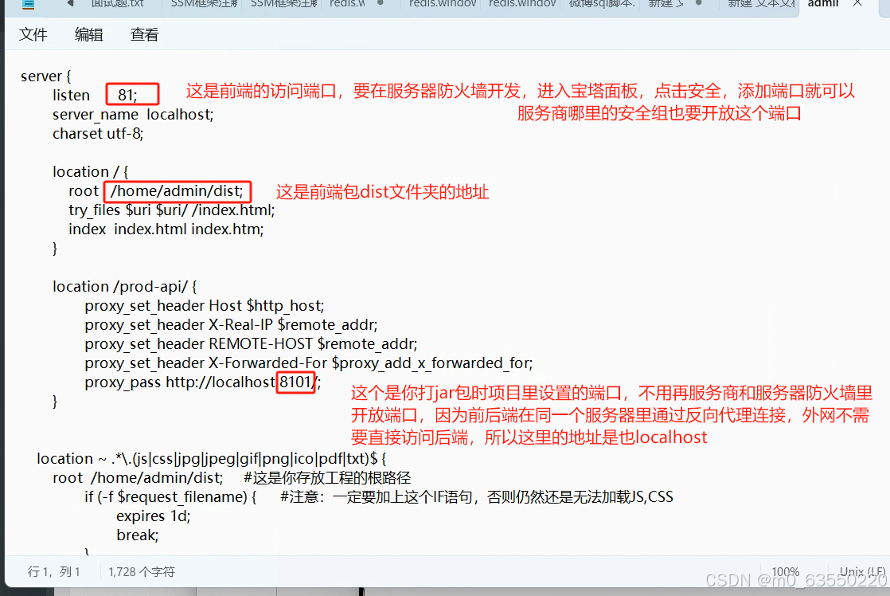Open the 编辑 menu
Viewport: 890px width, 596px height.
(89, 35)
